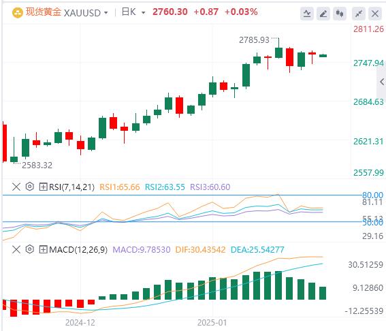Expand the MACD panel plus icon
Screen dimensions: 386x331
click(x=43, y=249)
